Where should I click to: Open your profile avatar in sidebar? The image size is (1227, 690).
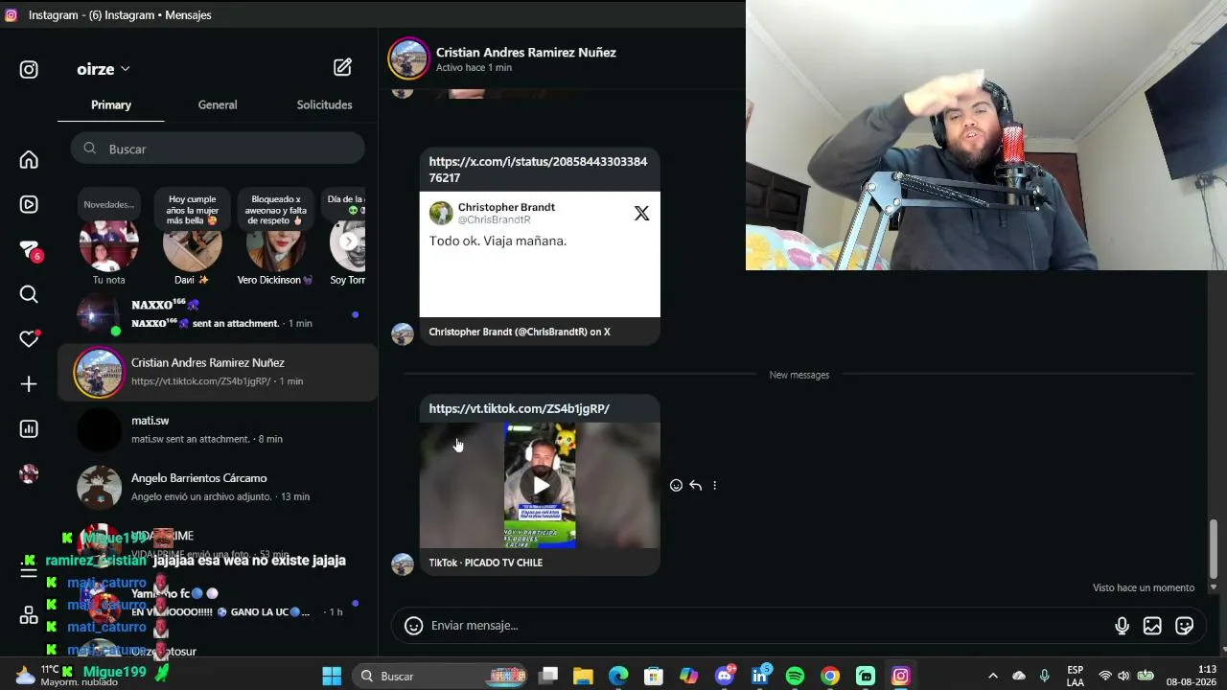pyautogui.click(x=29, y=473)
